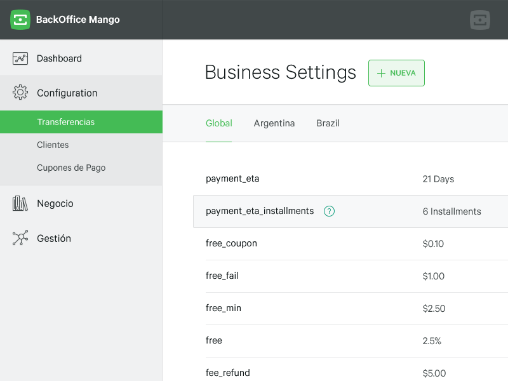Select the free rate of 2.5%
This screenshot has height=381, width=508.
[432, 341]
